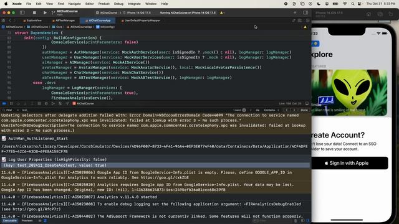Rotate Simulator device
Screen dimensions: 399x224
tap(391, 14)
